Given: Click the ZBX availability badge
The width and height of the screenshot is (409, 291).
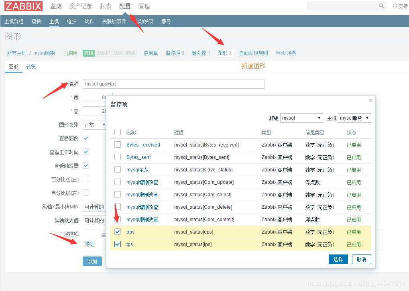Looking at the screenshot, I should [x=89, y=53].
